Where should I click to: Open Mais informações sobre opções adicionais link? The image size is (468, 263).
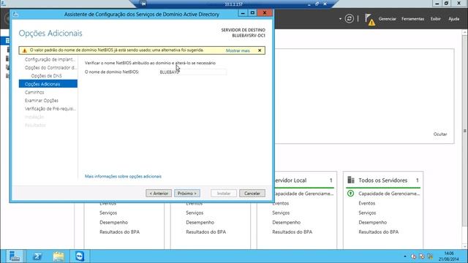click(123, 176)
